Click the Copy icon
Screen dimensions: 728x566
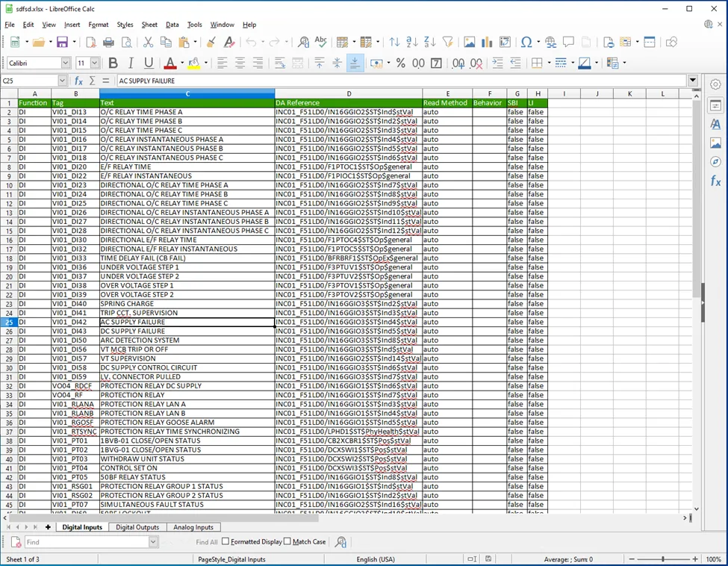pyautogui.click(x=166, y=43)
